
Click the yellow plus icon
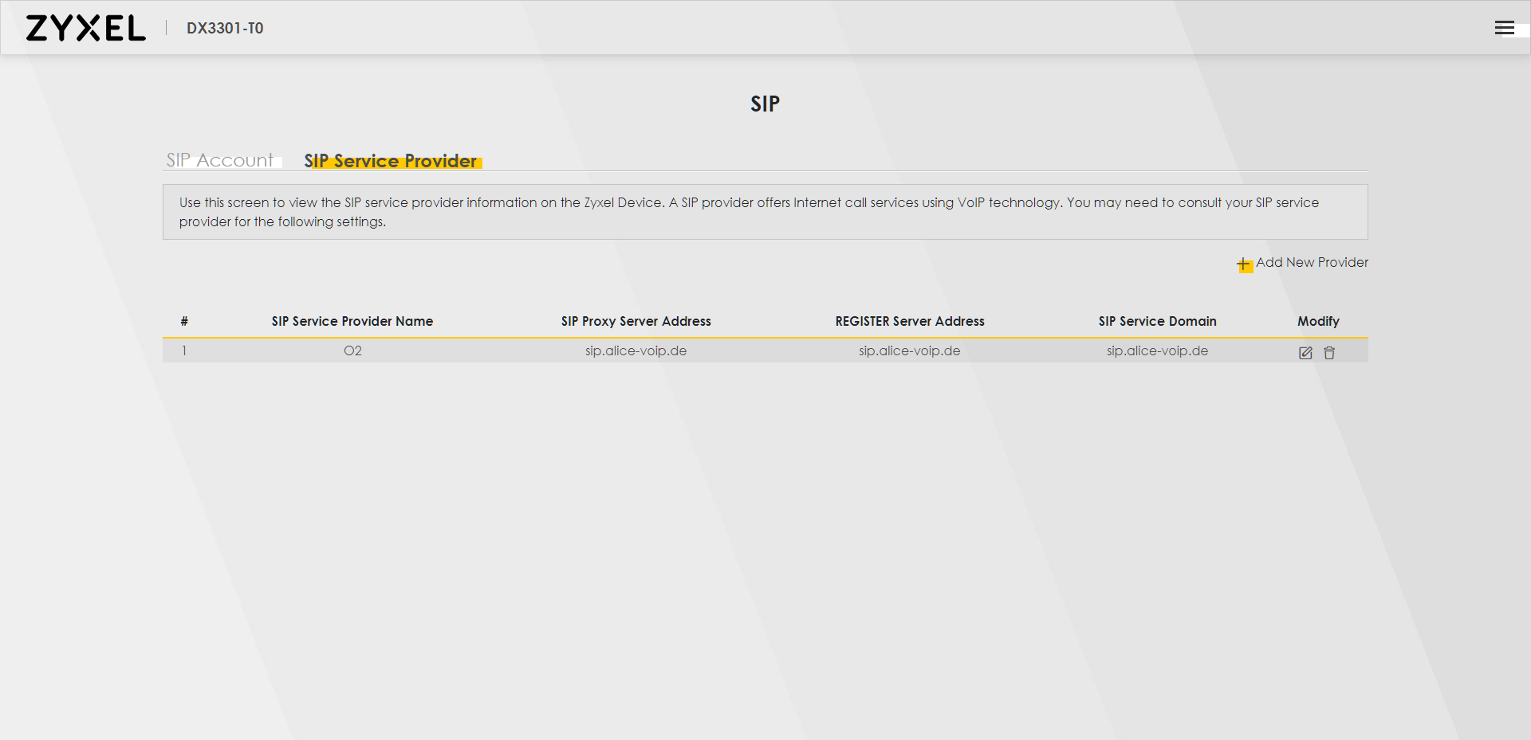(x=1244, y=264)
